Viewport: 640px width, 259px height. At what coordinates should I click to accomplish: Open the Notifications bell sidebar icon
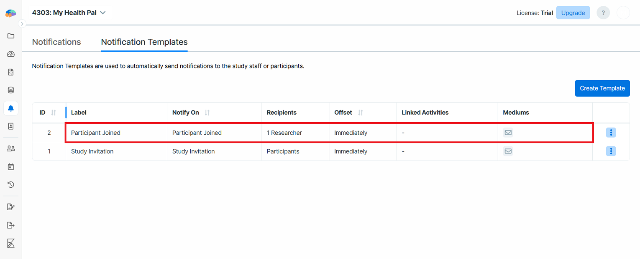point(10,108)
